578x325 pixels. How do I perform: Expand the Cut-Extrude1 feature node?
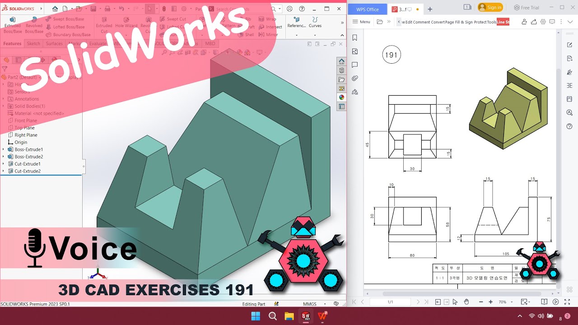click(x=3, y=164)
